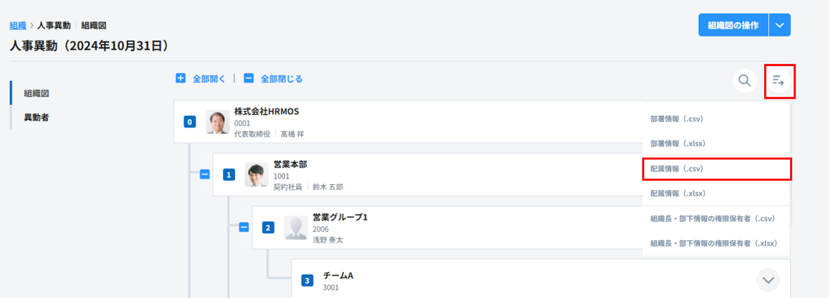This screenshot has height=298, width=829.
Task: Collapse the 営業本部 tree node
Action: click(x=205, y=175)
